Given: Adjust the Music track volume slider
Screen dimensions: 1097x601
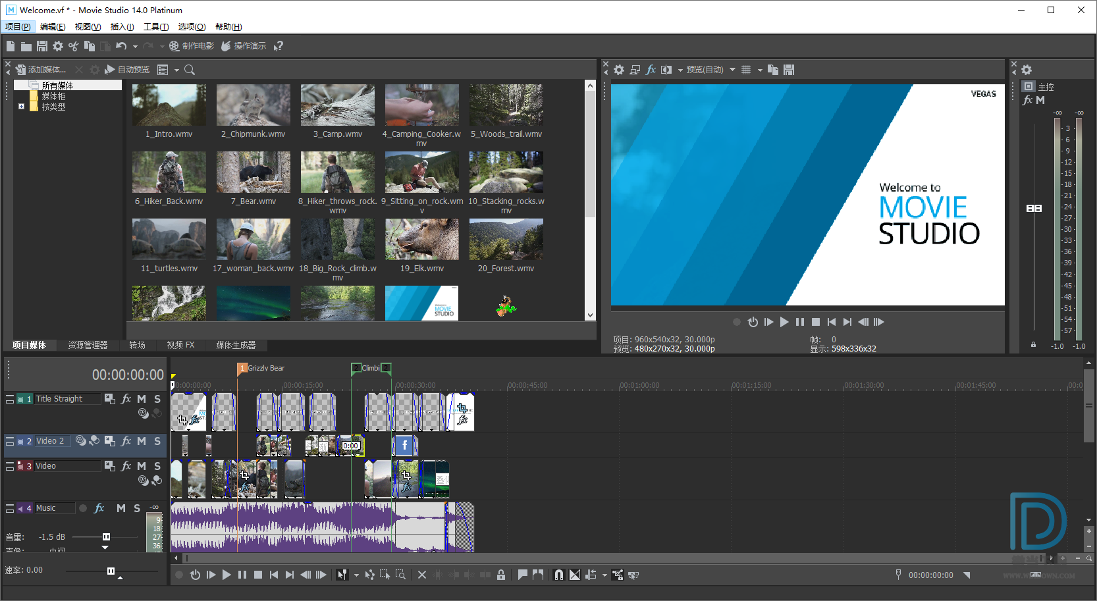Looking at the screenshot, I should 106,537.
